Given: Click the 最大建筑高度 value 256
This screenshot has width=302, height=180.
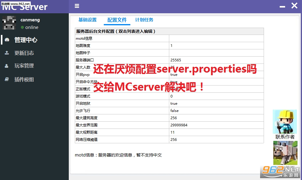Looking at the screenshot, I should [x=173, y=118].
